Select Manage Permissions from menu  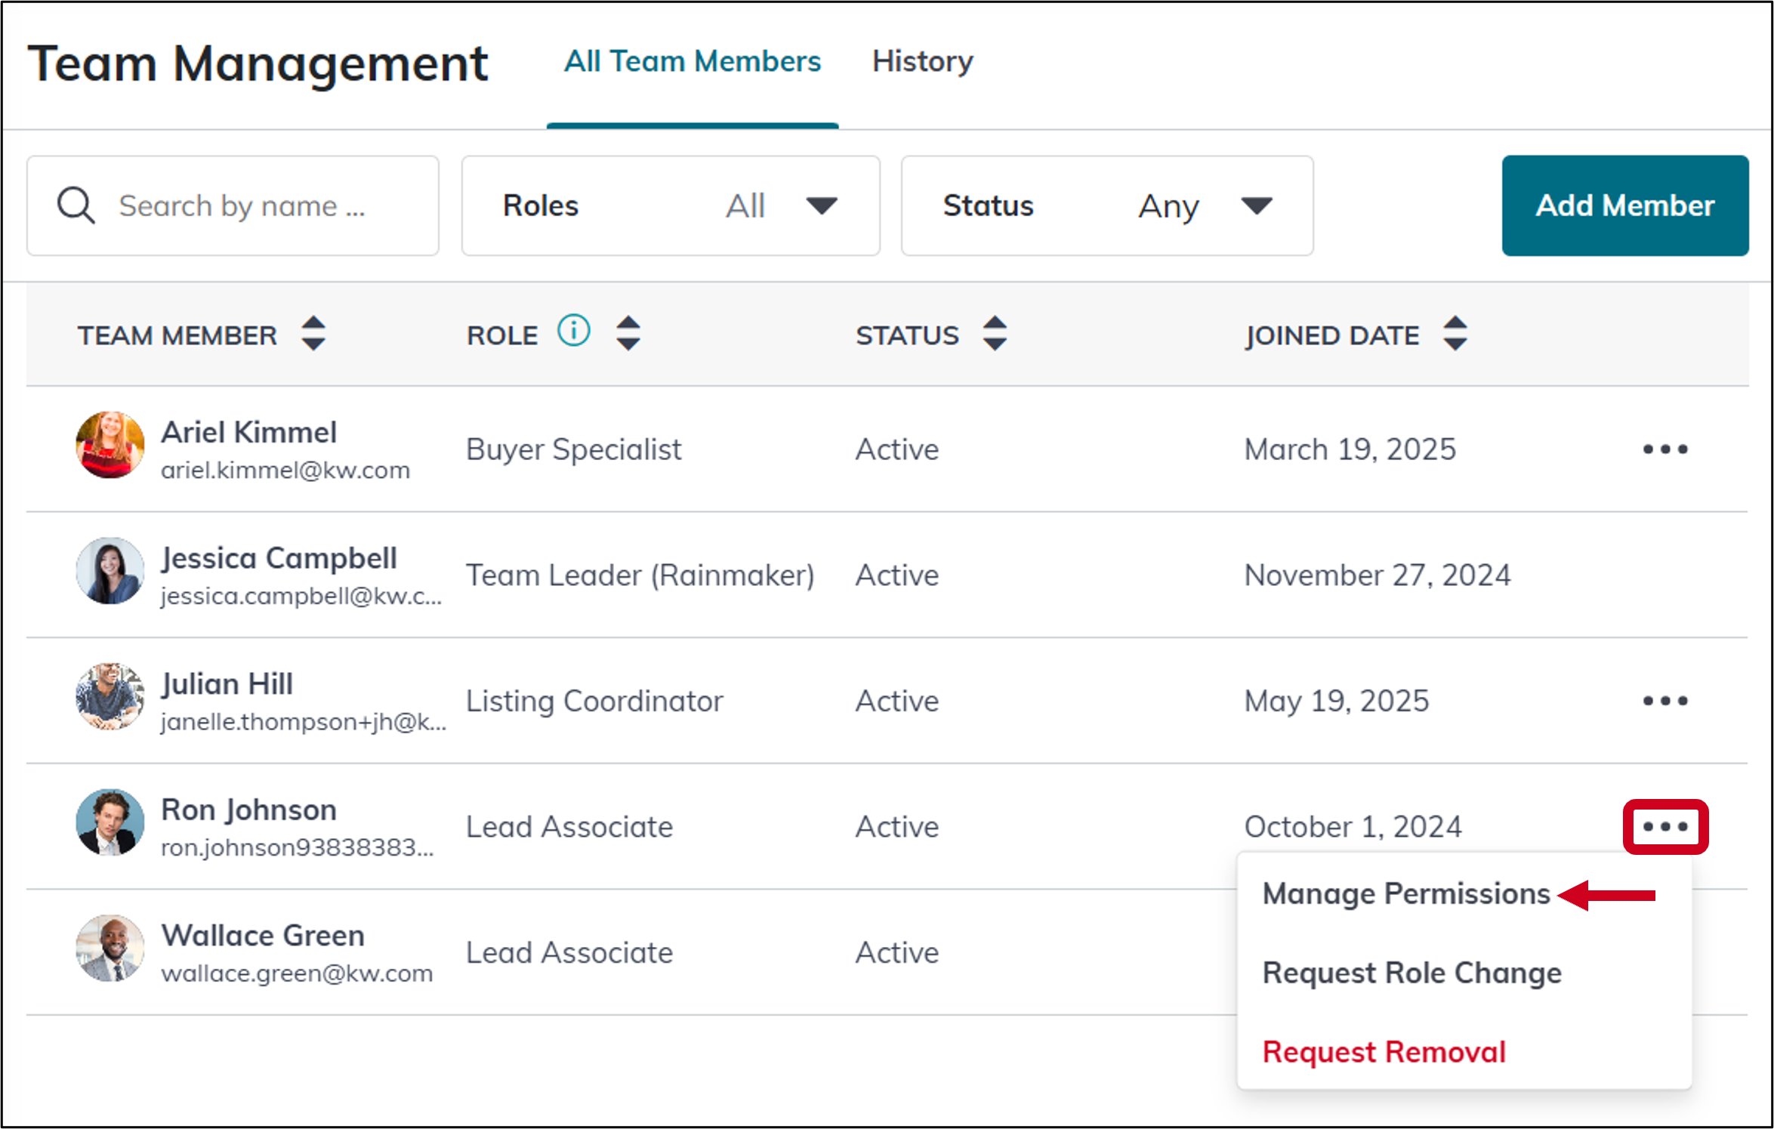1406,894
